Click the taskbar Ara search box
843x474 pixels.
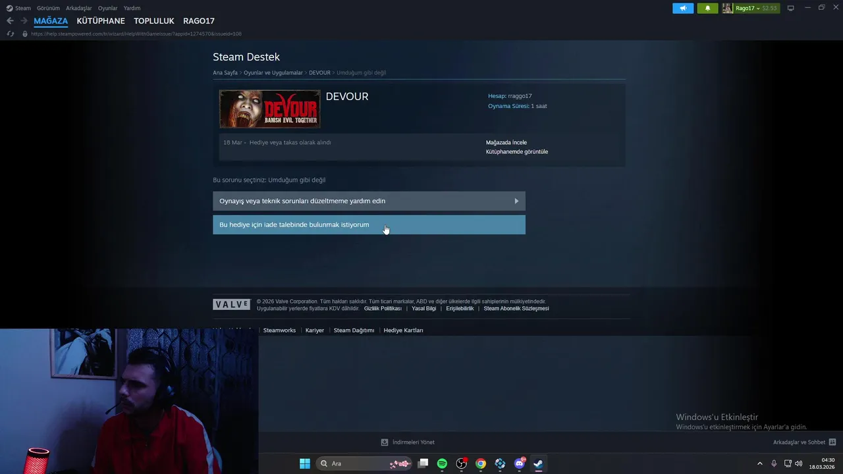click(364, 463)
